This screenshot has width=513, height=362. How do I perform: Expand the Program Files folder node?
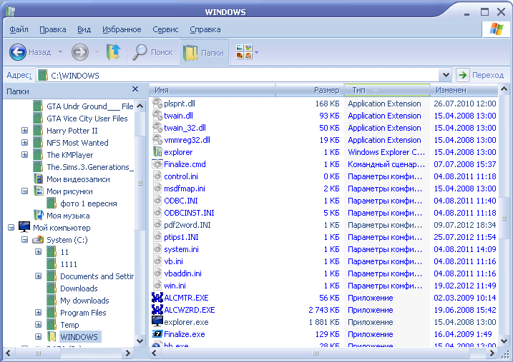point(39,313)
